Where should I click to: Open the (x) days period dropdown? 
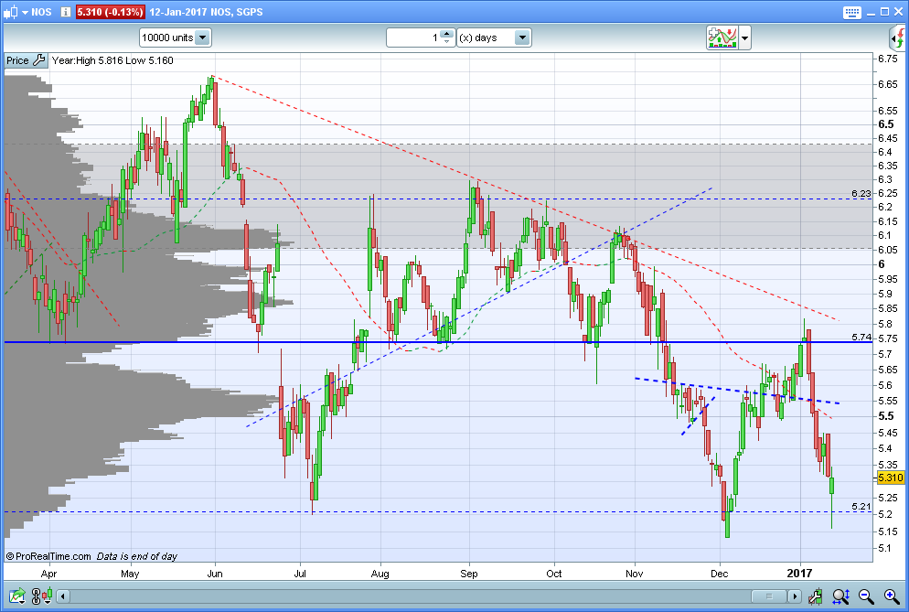(493, 38)
